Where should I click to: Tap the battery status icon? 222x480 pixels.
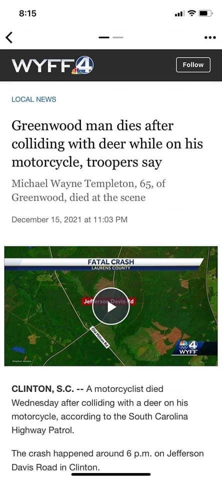pyautogui.click(x=205, y=13)
